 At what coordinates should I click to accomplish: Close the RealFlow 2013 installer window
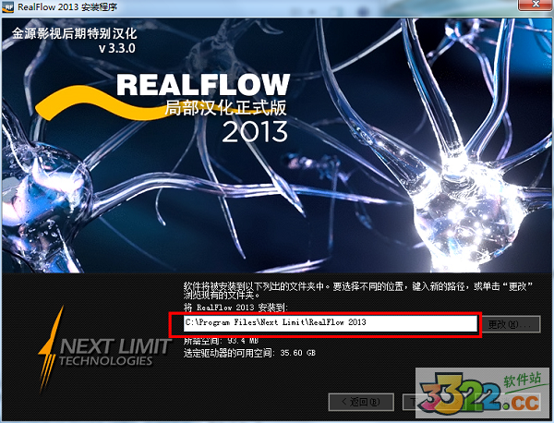tap(536, 5)
